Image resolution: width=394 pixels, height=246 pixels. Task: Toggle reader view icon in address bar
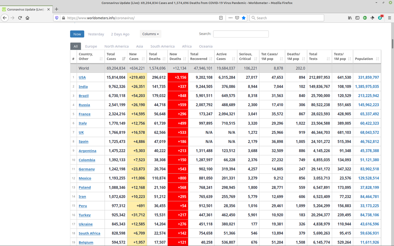pos(221,18)
